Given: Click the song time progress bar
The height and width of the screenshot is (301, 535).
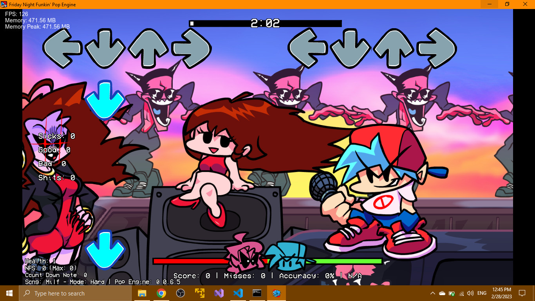Looking at the screenshot, I should point(265,24).
